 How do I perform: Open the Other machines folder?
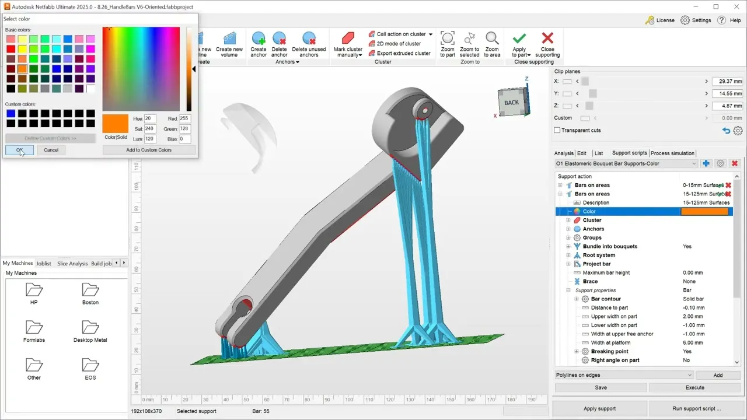click(x=34, y=365)
